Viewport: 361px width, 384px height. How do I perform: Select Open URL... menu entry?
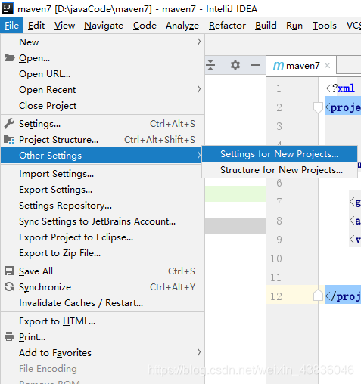pyautogui.click(x=102, y=74)
